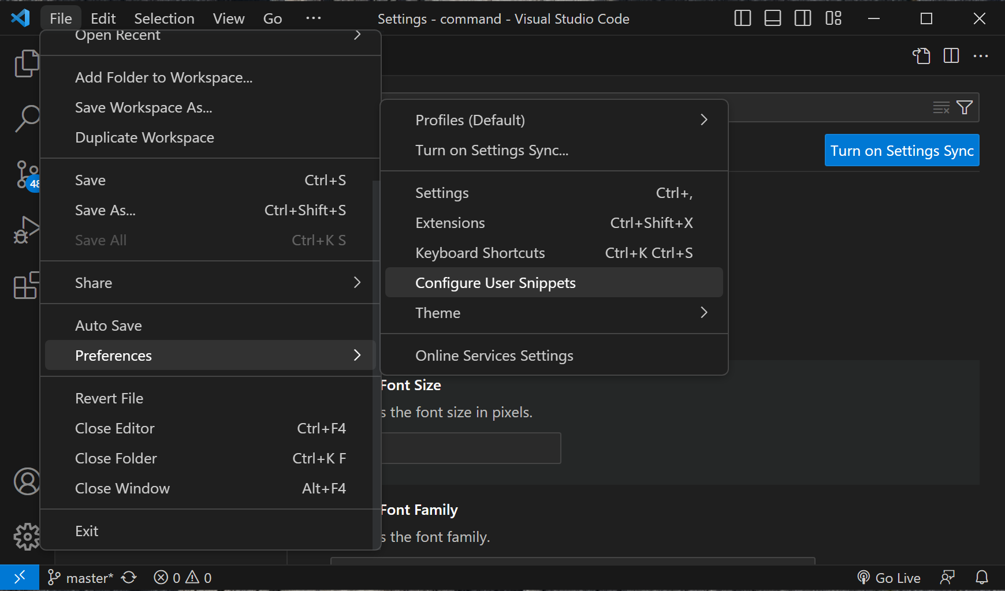
Task: Click Exit in File menu
Action: [x=210, y=531]
